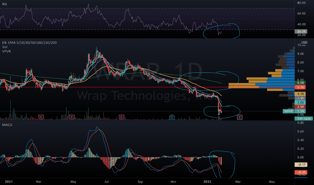Screen dimensions: 314x185
Task: Select the MACD indicator label
Action: tap(7, 125)
